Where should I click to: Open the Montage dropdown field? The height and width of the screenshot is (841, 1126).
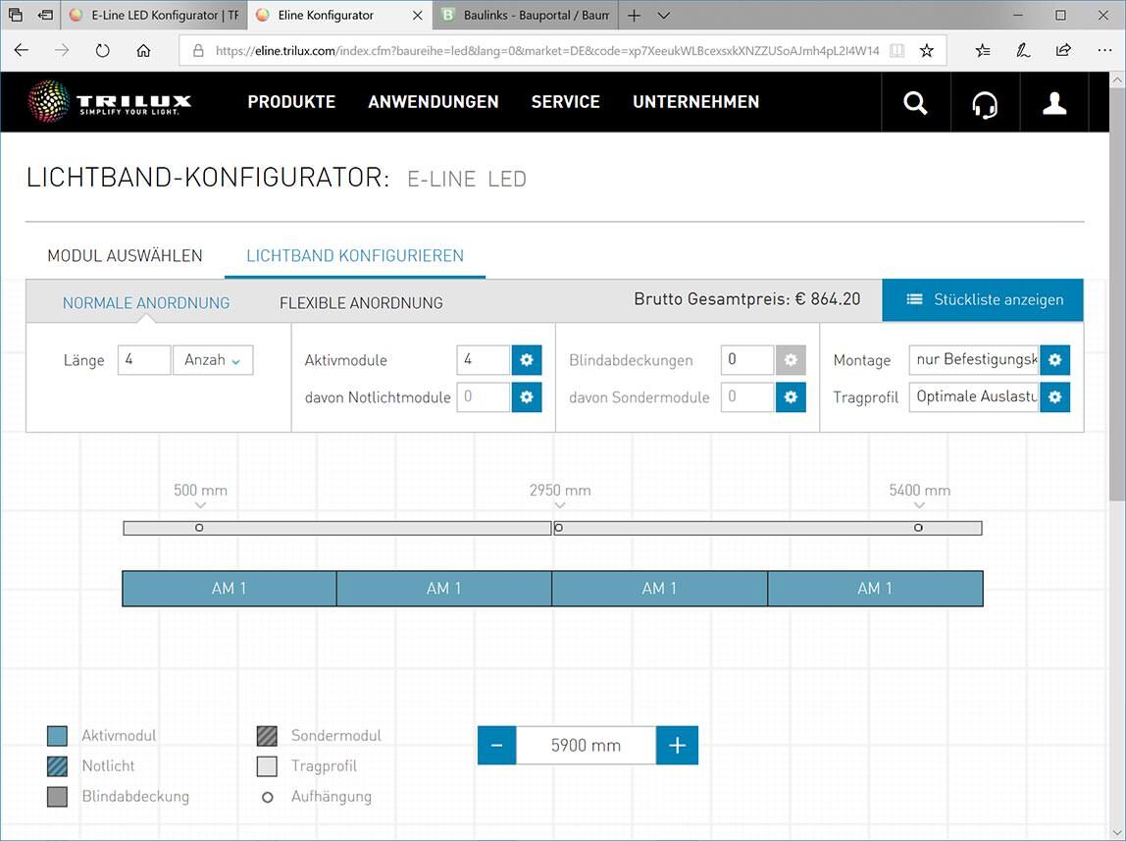tap(974, 360)
